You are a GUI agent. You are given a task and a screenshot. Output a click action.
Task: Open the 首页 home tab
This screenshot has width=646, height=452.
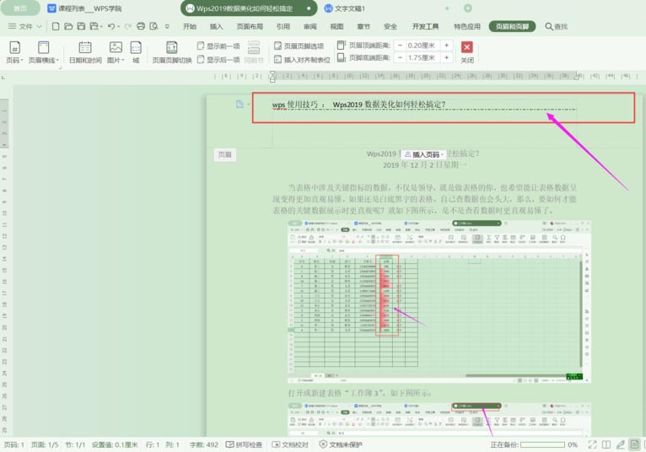point(20,8)
